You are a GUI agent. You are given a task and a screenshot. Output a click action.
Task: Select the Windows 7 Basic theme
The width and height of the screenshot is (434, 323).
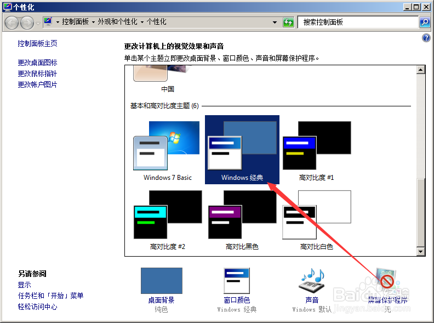point(167,150)
